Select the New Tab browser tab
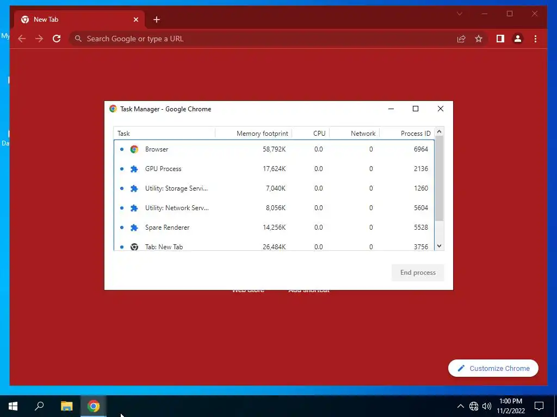557x417 pixels. 79,20
